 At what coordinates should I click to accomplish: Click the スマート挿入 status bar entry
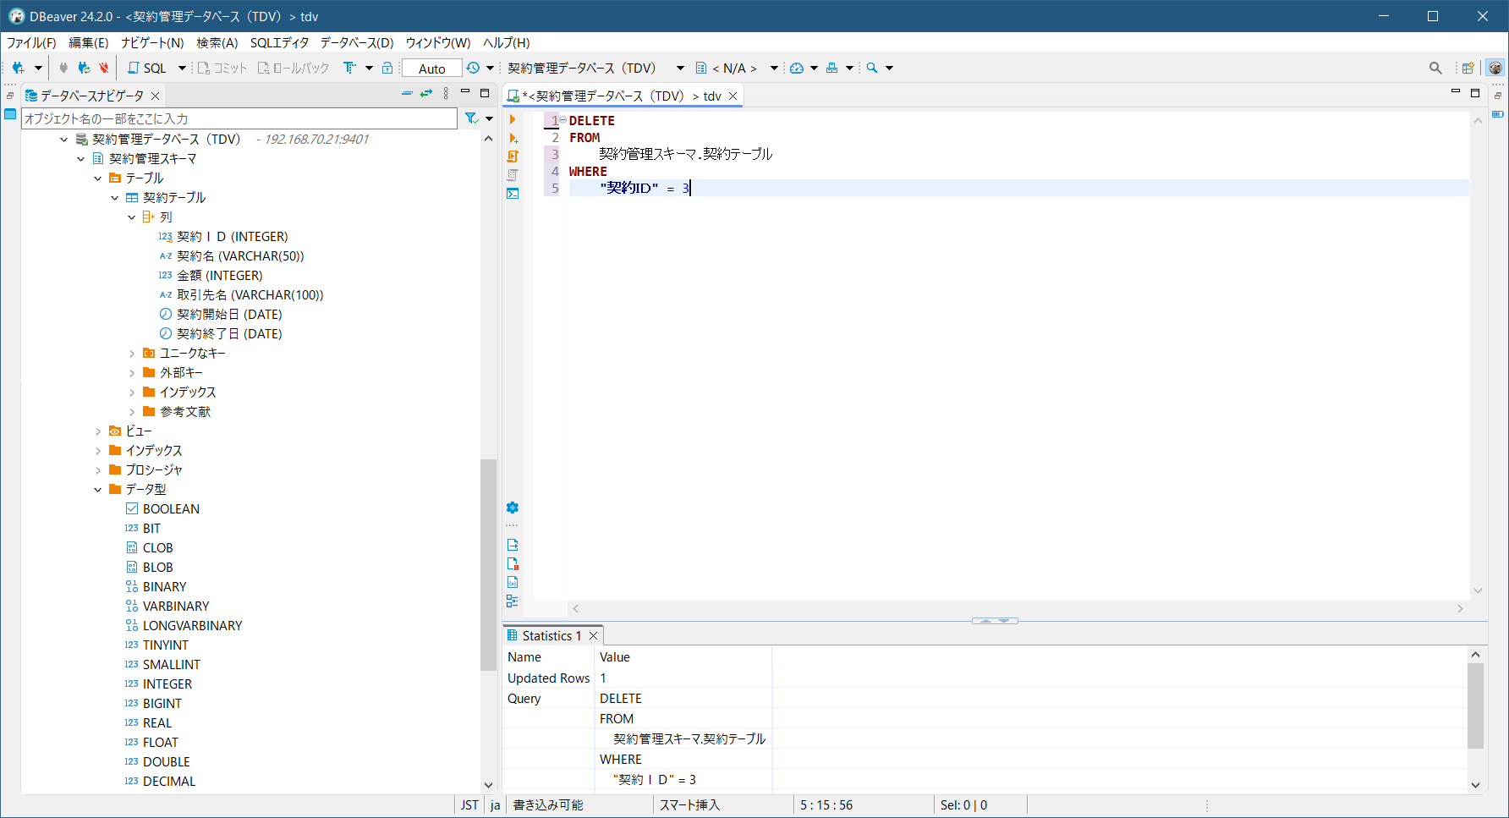689,805
